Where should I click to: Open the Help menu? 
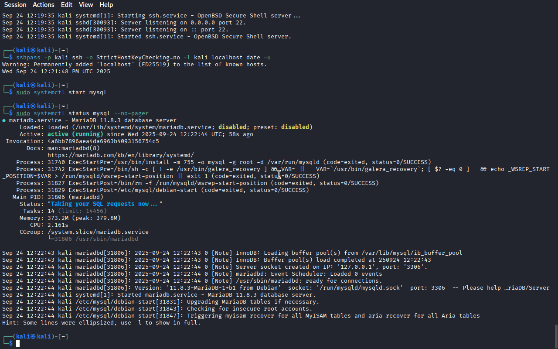pos(106,5)
